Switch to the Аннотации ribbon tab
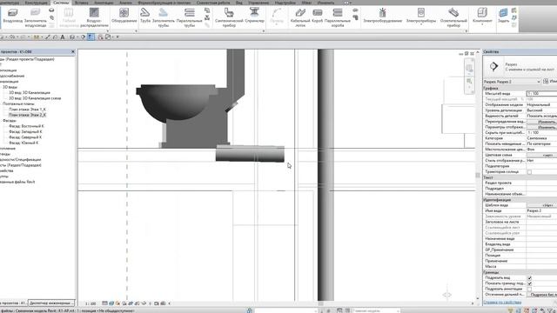Image resolution: width=557 pixels, height=313 pixels. (104, 3)
